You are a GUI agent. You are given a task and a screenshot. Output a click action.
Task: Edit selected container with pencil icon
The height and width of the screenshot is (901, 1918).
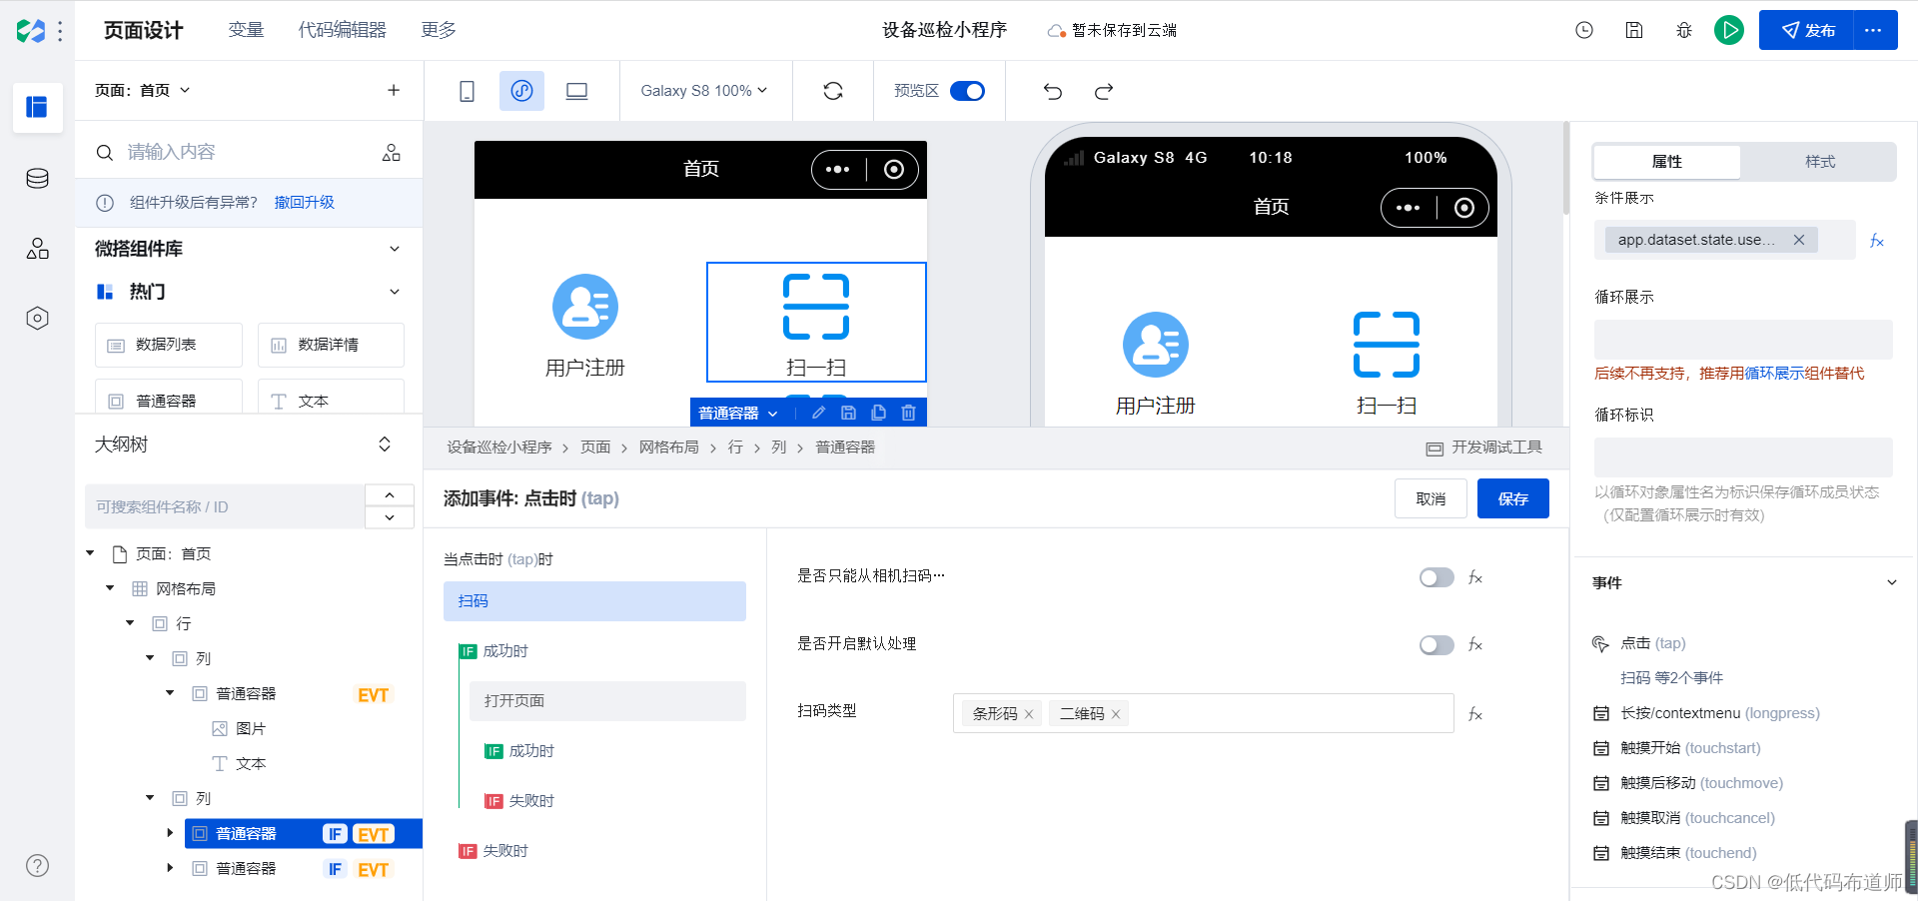coord(819,413)
